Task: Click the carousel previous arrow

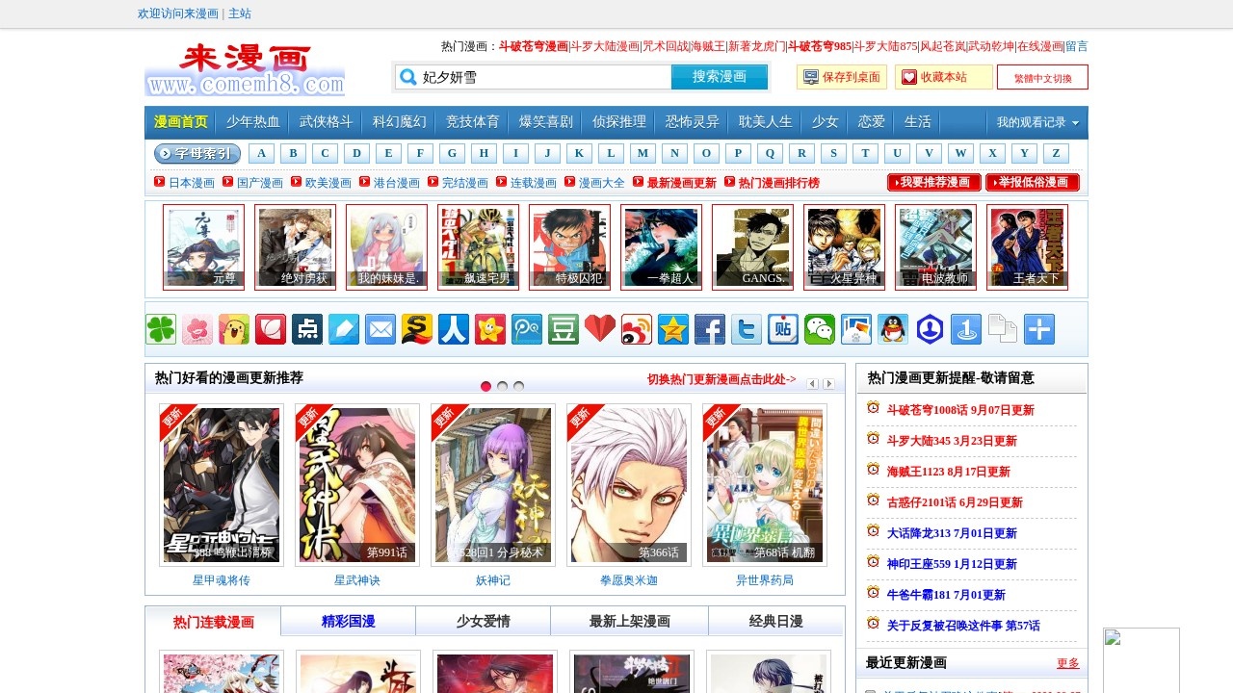Action: click(813, 384)
